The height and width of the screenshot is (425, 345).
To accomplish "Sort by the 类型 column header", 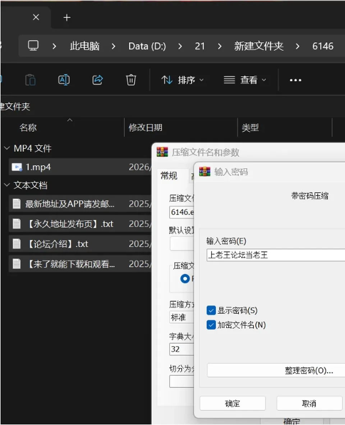I will (x=250, y=127).
